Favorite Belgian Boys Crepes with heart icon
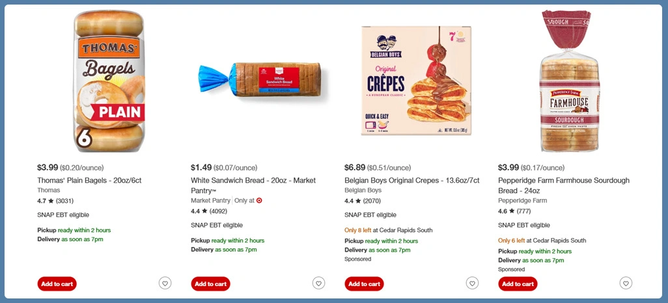The width and height of the screenshot is (668, 303). (x=472, y=283)
